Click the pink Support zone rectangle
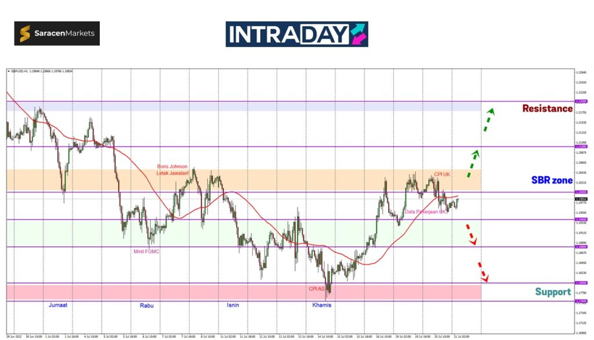This screenshot has width=594, height=340. [x=244, y=292]
